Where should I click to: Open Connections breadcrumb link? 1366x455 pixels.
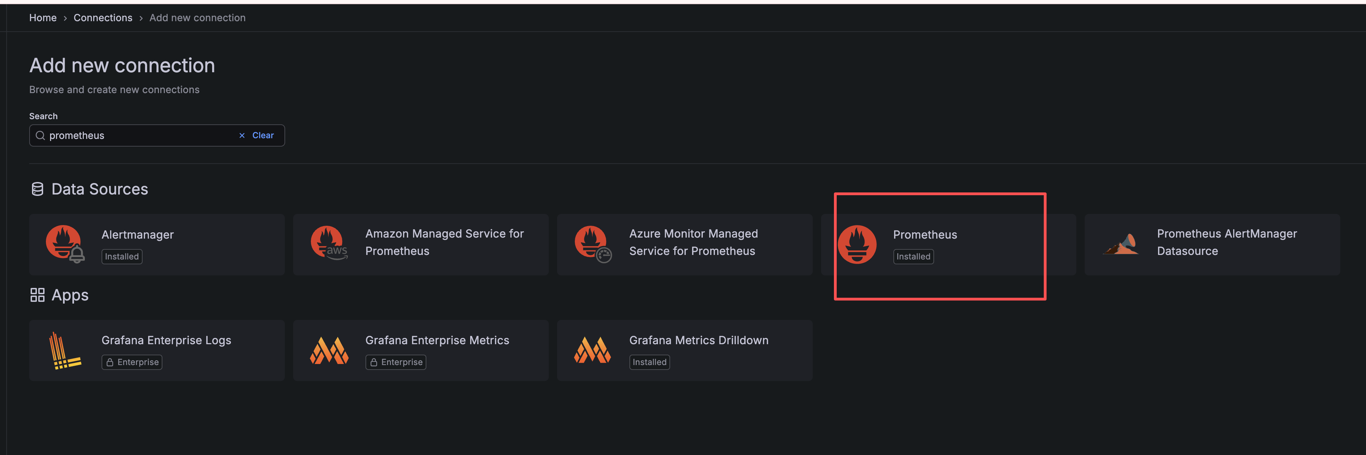coord(103,17)
